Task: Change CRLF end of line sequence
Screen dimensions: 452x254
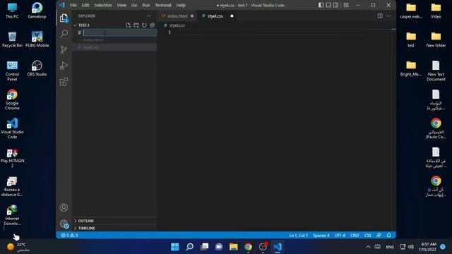Action: click(x=355, y=235)
